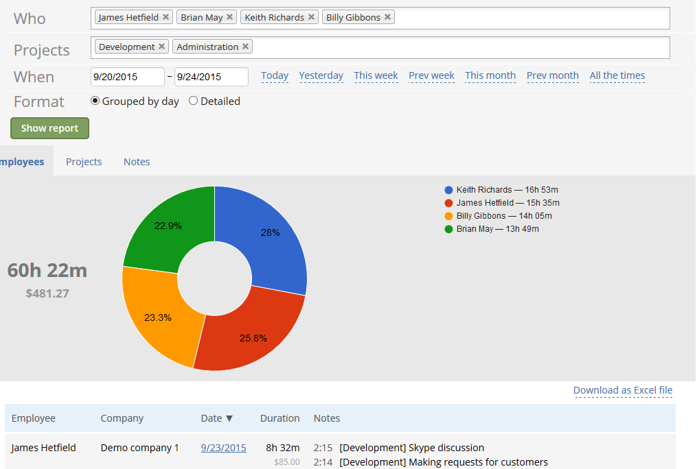
Task: Click the start date field 9/20/2015
Action: click(127, 77)
